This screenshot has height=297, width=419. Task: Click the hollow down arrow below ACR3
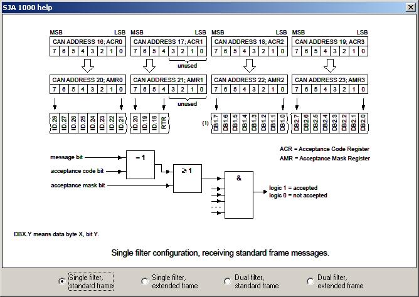(330, 66)
